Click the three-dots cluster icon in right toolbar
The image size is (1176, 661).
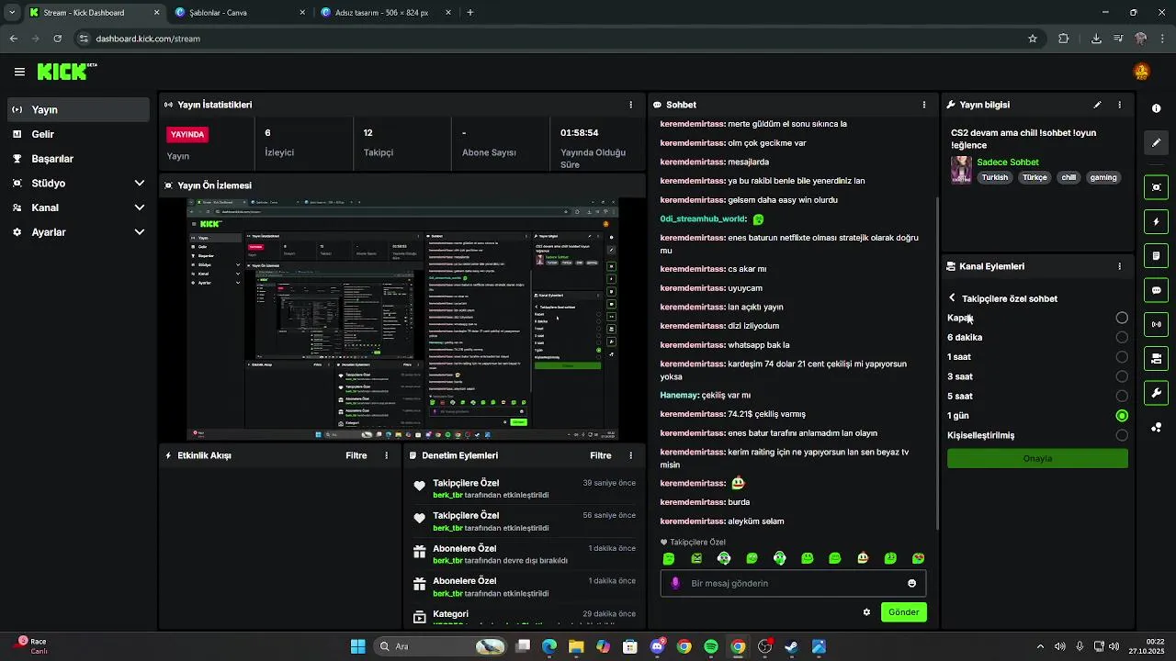[1156, 427]
